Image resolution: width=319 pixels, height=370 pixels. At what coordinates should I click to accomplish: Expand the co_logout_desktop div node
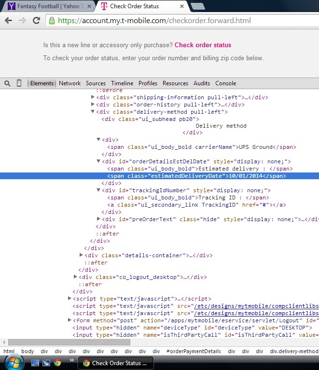pos(75,277)
